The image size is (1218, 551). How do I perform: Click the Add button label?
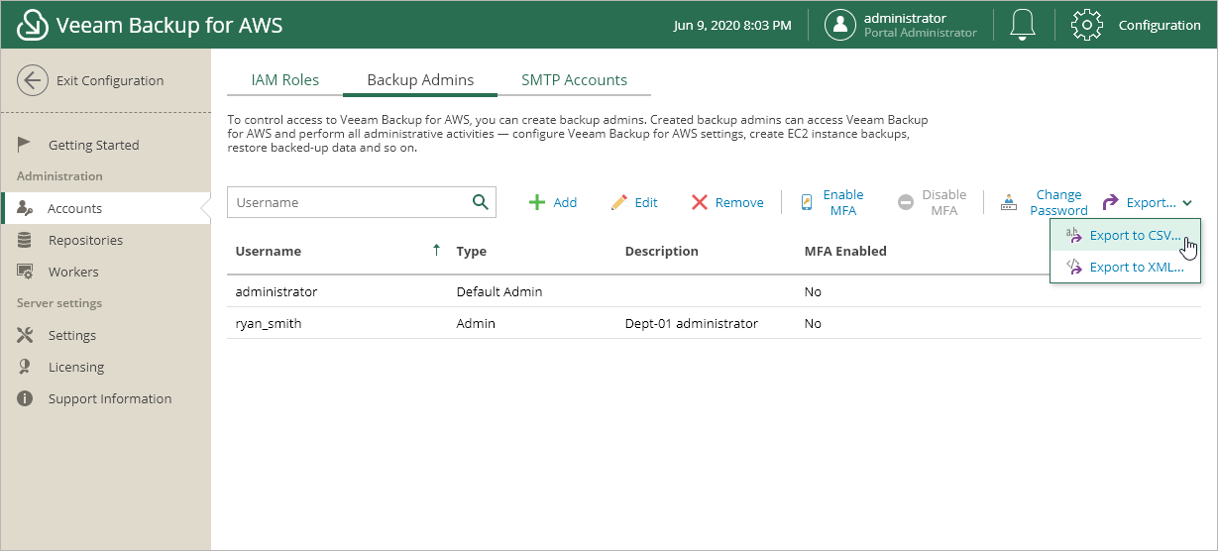pos(565,202)
